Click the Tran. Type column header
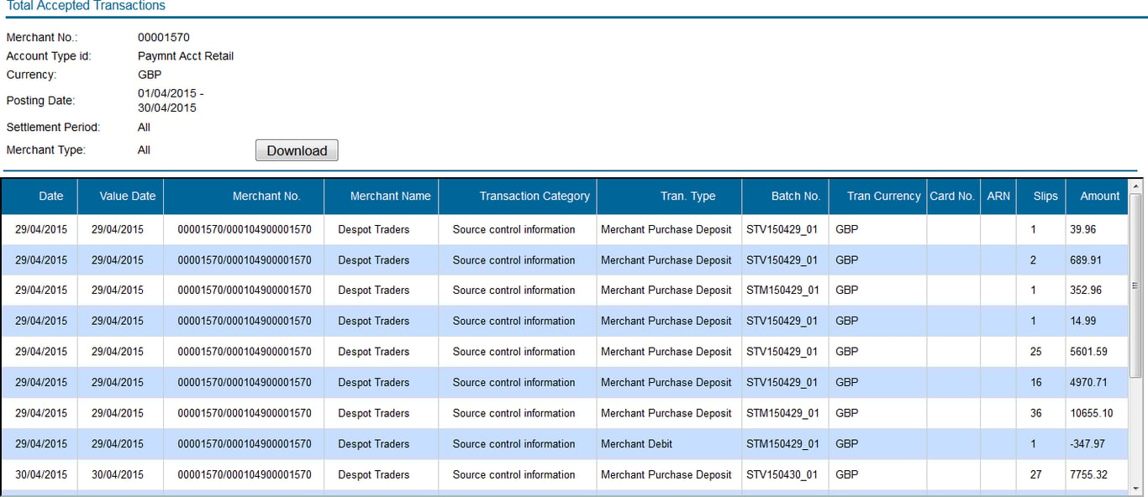 [x=687, y=196]
